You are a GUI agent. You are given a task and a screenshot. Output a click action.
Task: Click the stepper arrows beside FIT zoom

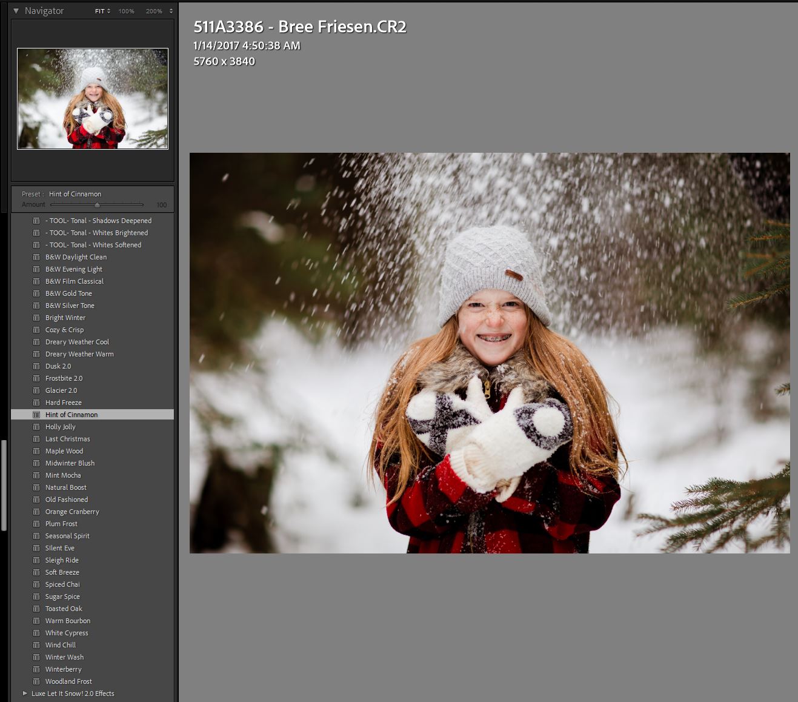[x=110, y=10]
